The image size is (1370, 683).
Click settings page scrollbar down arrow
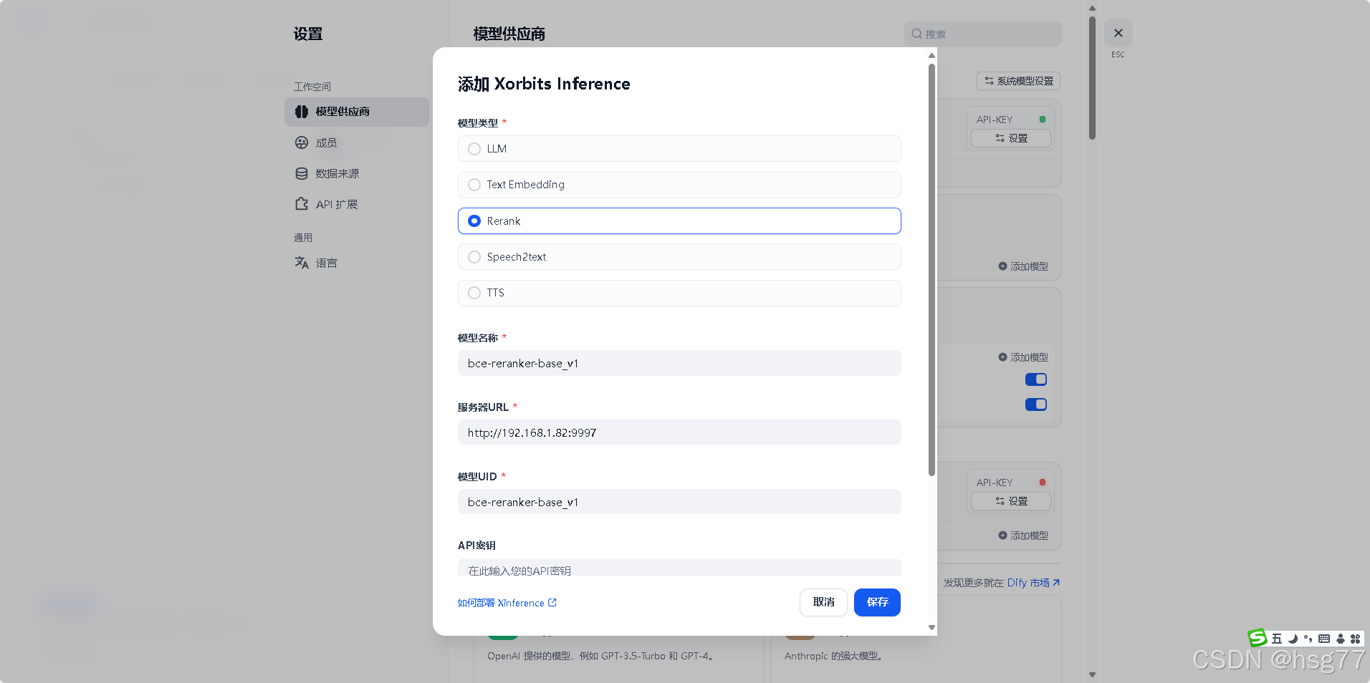tap(1092, 674)
